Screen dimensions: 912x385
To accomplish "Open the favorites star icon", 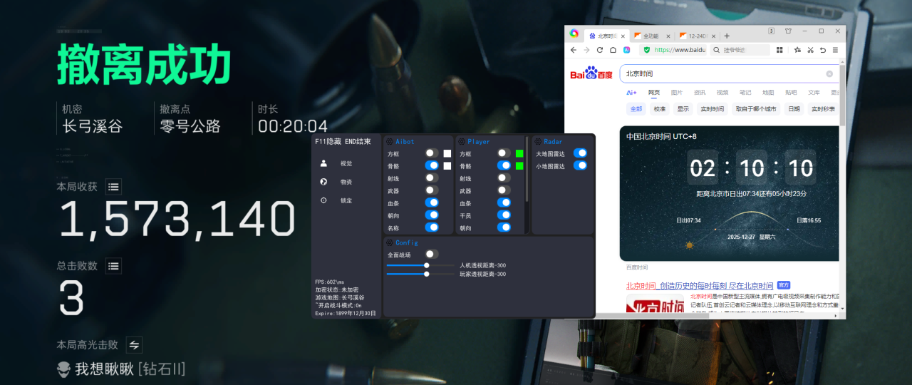I will [x=797, y=50].
